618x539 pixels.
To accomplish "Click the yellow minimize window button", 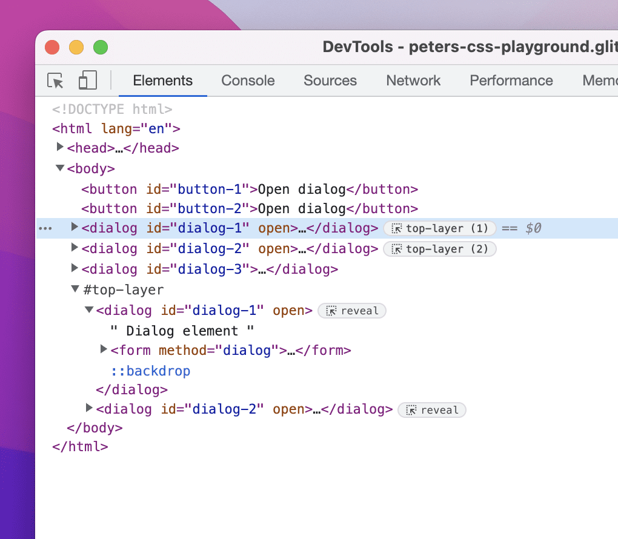I will (76, 47).
